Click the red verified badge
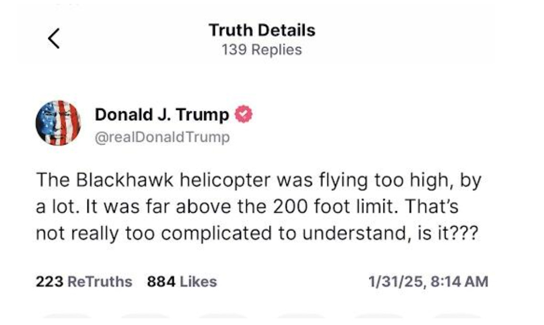This screenshot has width=544, height=325. (x=244, y=115)
